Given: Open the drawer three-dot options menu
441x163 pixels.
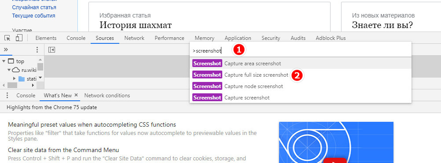Looking at the screenshot, I should coord(7,96).
